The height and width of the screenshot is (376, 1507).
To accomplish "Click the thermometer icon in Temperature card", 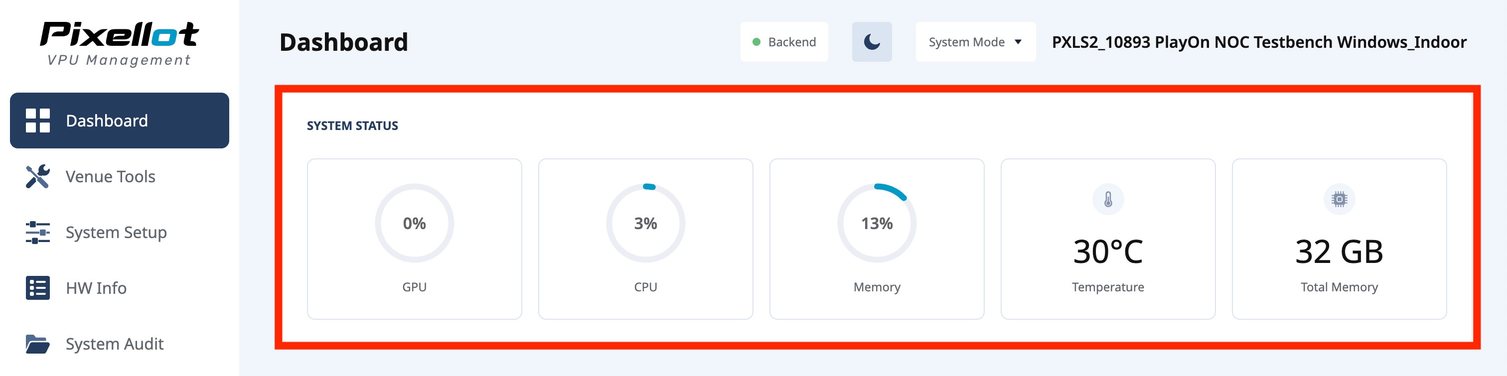I will 1107,199.
